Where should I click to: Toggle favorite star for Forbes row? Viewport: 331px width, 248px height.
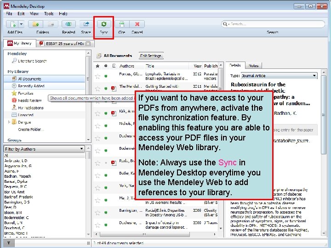(x=97, y=76)
